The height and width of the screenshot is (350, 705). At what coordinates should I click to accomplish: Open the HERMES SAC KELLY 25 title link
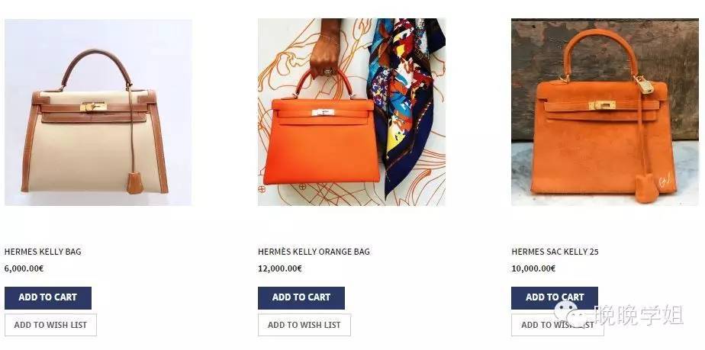[x=555, y=252]
